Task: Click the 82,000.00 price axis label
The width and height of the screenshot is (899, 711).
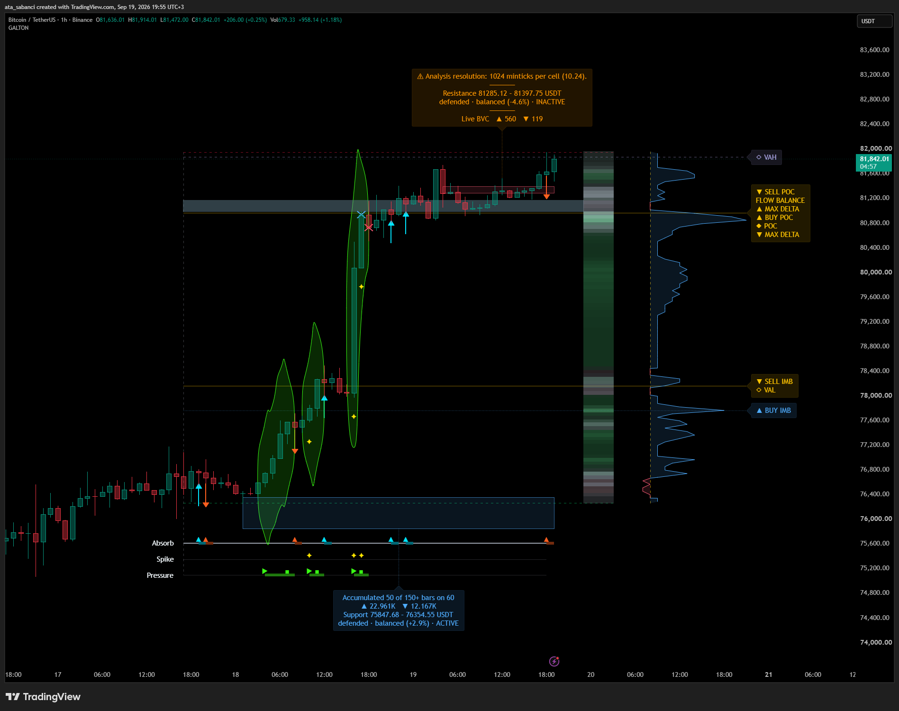Action: [875, 148]
